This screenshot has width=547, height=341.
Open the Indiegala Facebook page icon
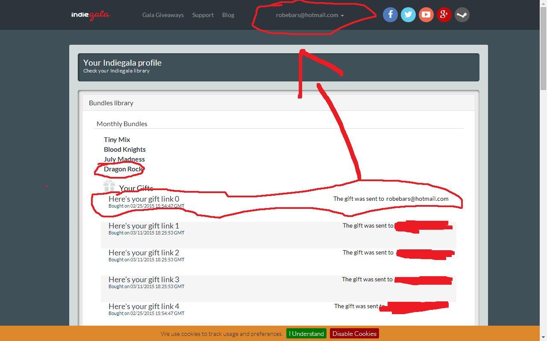390,15
